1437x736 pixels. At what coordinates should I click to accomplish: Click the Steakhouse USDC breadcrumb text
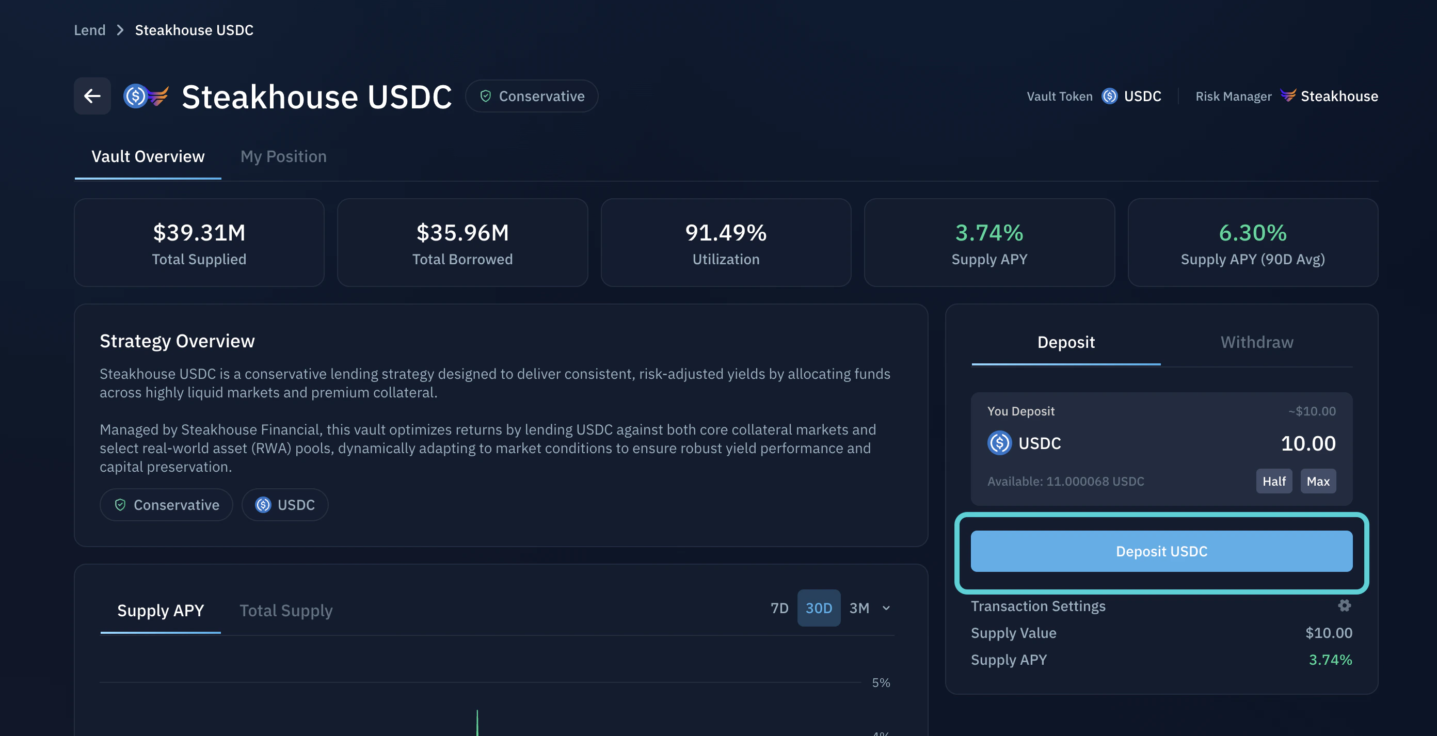tap(194, 30)
